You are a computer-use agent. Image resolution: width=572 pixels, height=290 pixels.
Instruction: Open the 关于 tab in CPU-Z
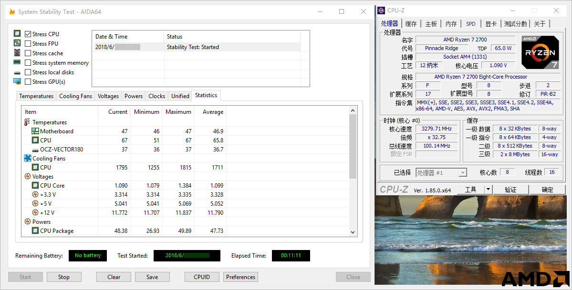pyautogui.click(x=540, y=24)
